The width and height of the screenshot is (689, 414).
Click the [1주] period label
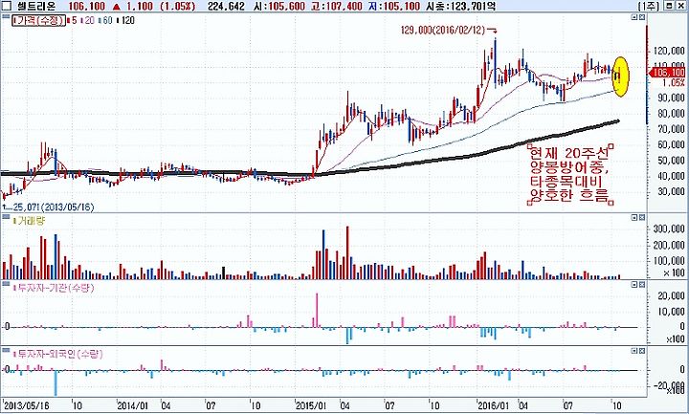point(650,6)
